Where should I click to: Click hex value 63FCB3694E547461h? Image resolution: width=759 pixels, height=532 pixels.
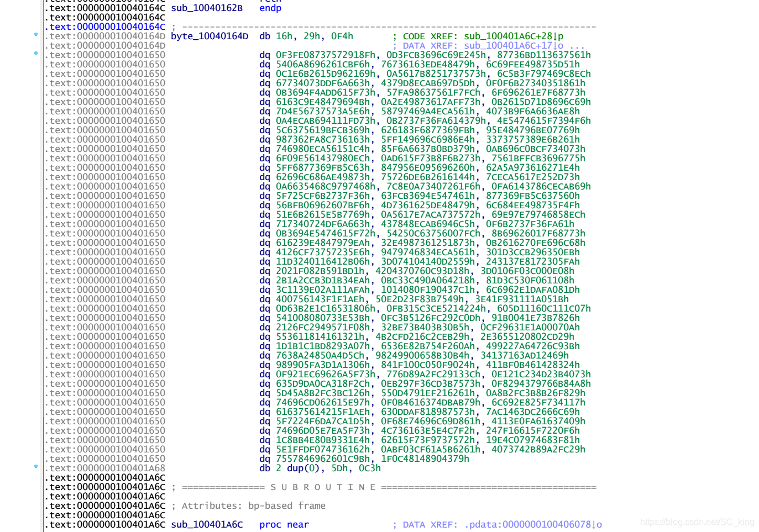(x=428, y=196)
